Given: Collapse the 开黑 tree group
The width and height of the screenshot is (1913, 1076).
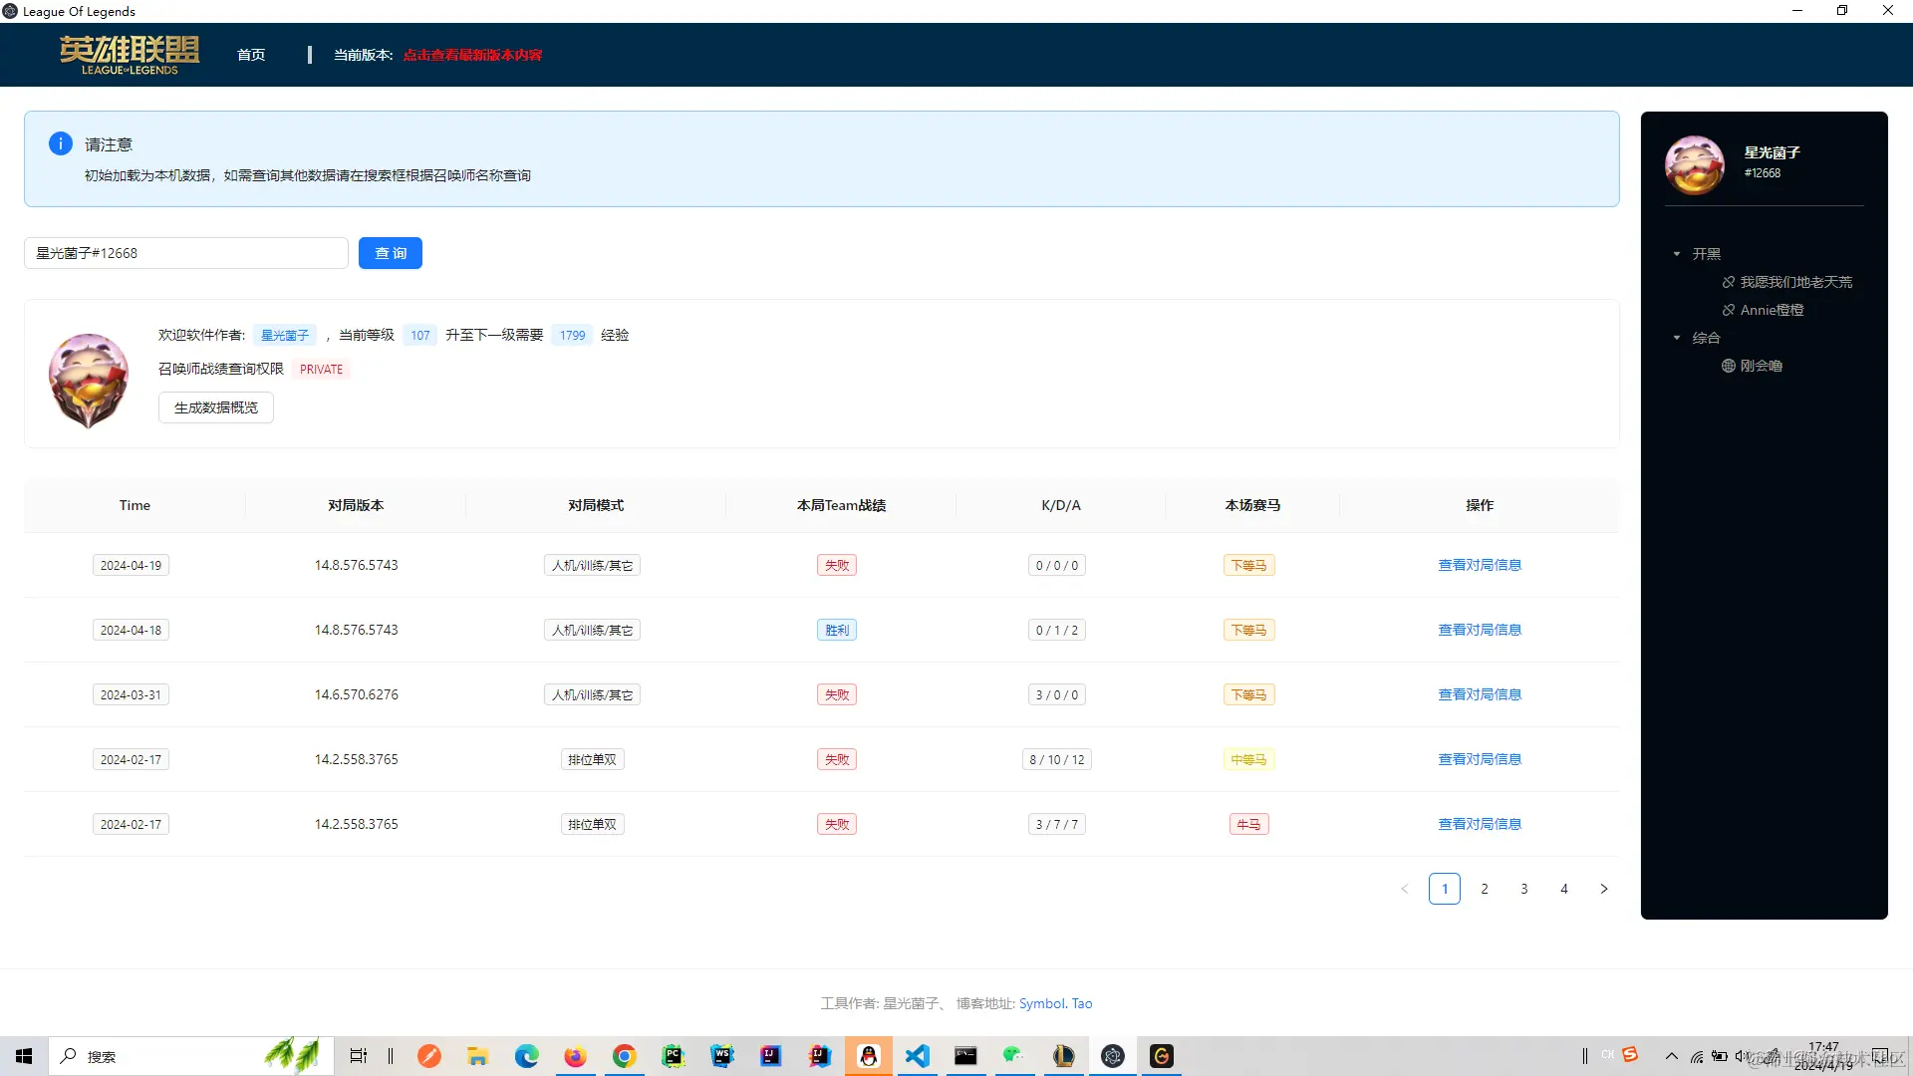Looking at the screenshot, I should pos(1677,254).
